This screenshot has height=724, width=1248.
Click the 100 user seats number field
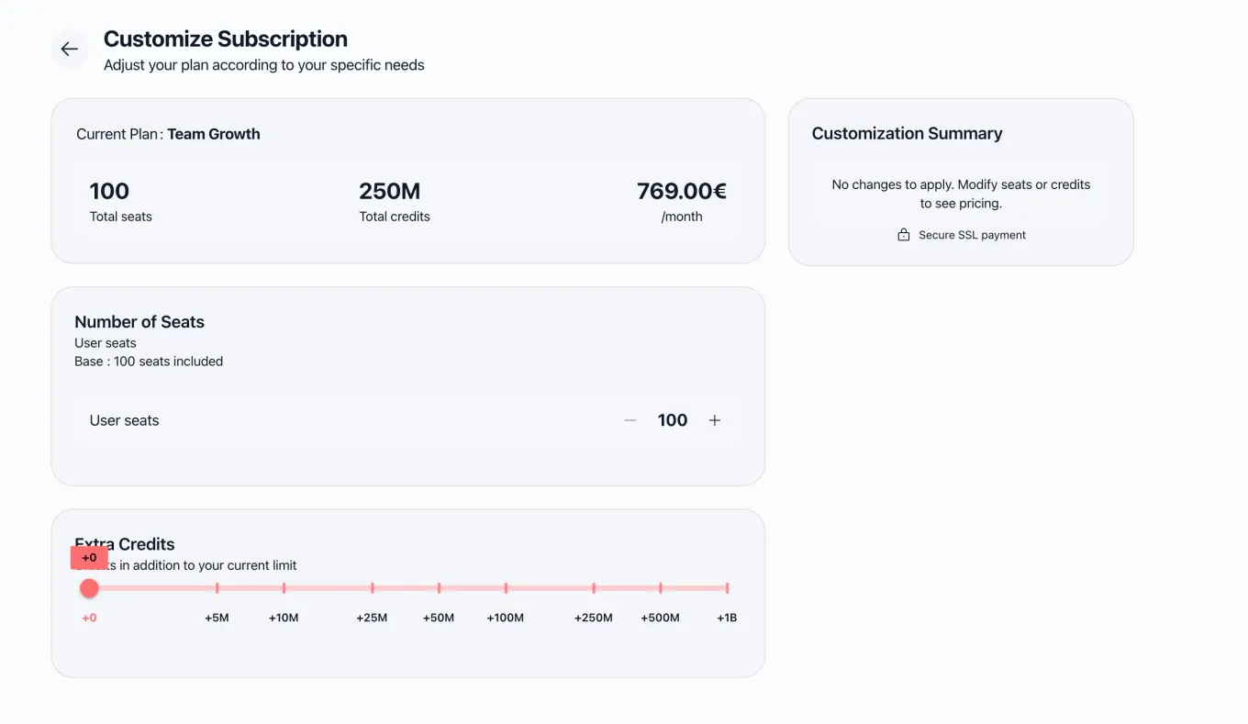point(673,420)
